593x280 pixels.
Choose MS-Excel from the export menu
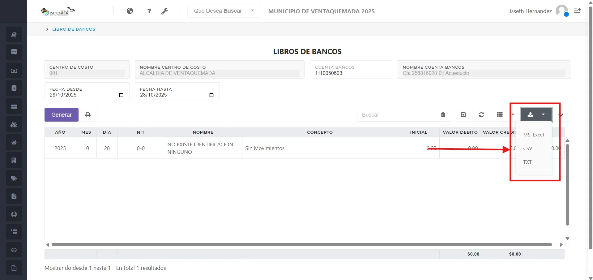533,135
